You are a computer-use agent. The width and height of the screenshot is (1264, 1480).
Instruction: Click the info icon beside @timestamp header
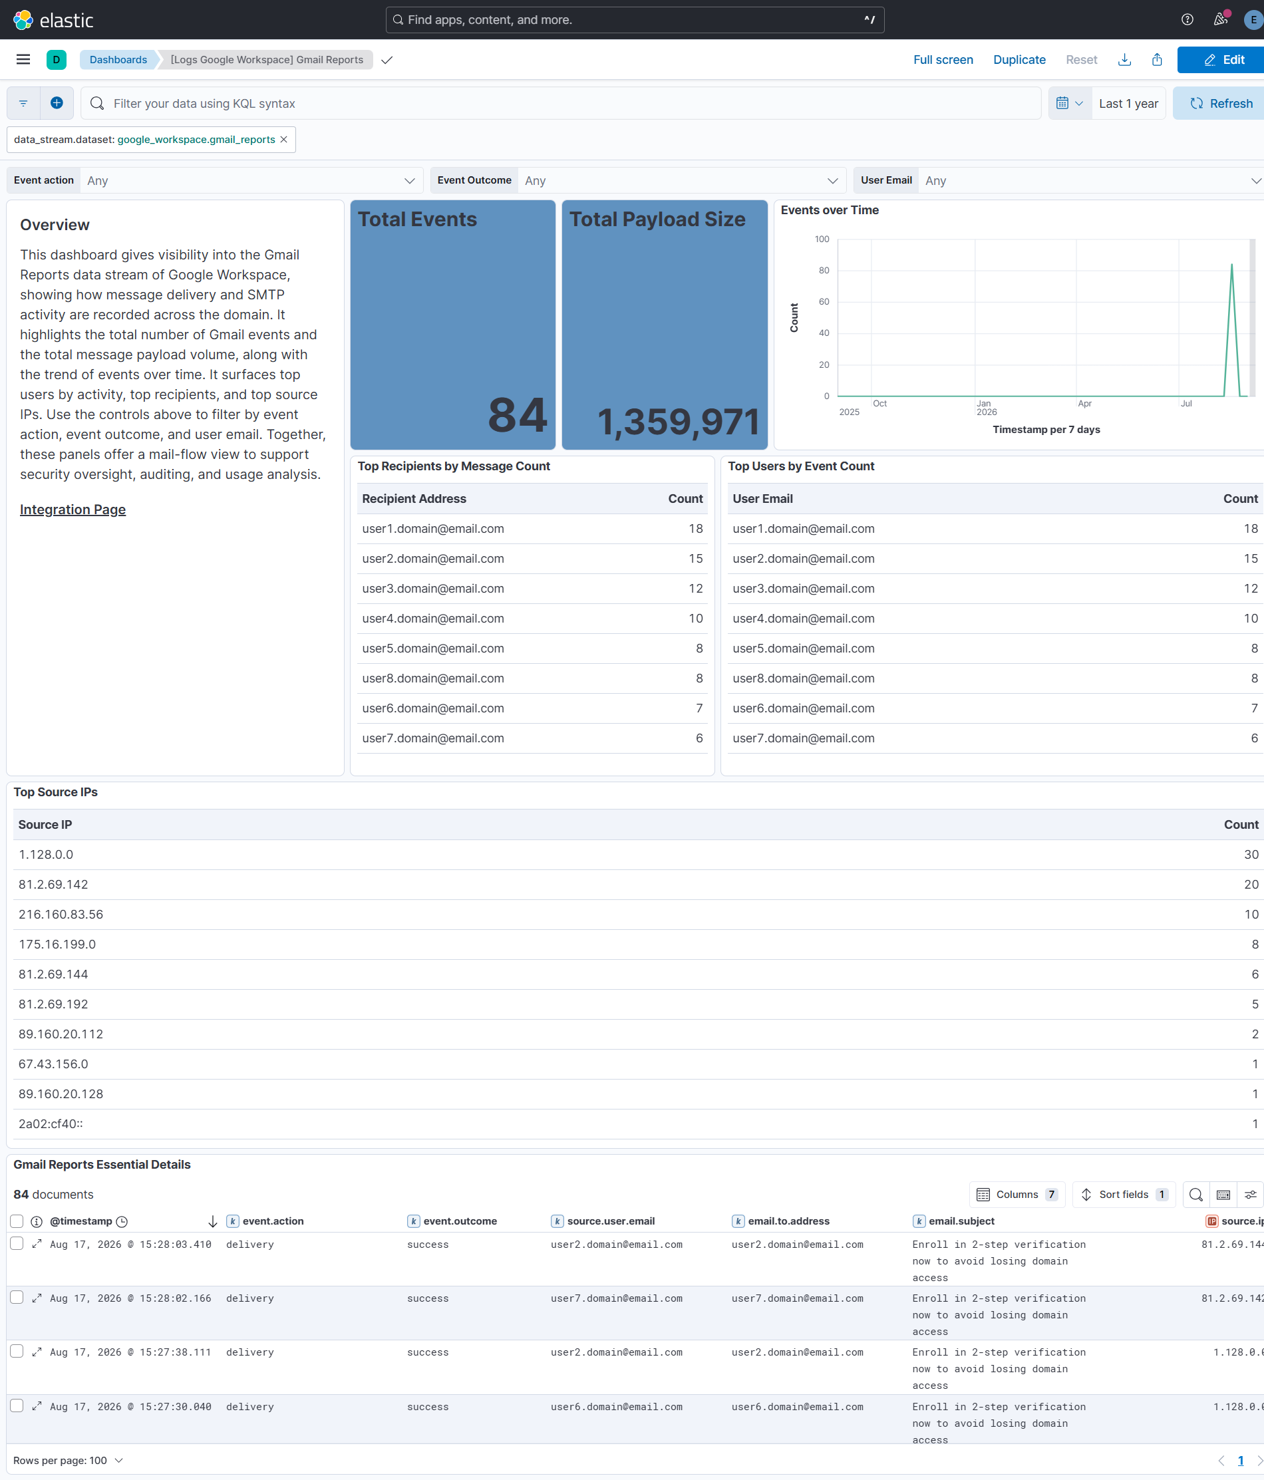pyautogui.click(x=37, y=1221)
